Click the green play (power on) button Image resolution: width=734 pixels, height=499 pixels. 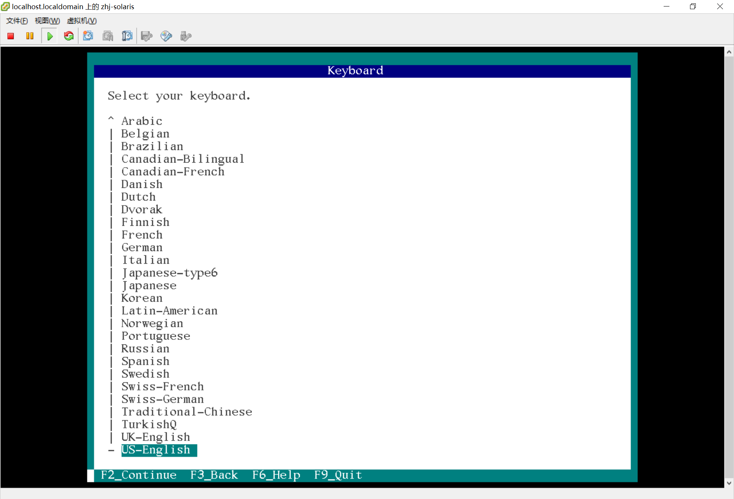click(x=50, y=36)
